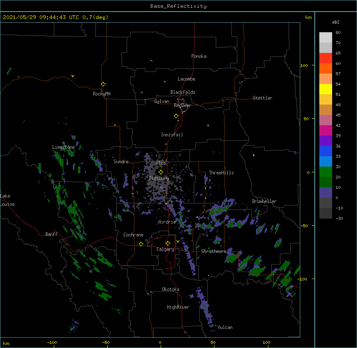Select the Louise label at the map's left edge

[x=7, y=204]
